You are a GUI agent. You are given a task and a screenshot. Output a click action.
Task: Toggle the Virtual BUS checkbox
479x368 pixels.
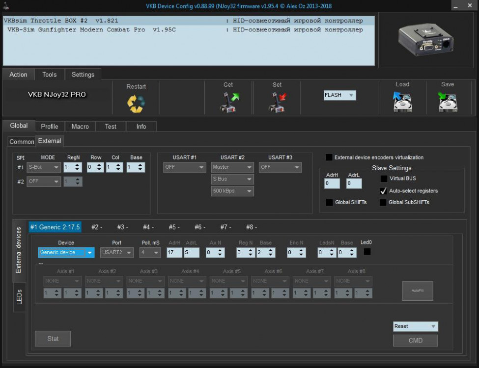[x=383, y=179]
